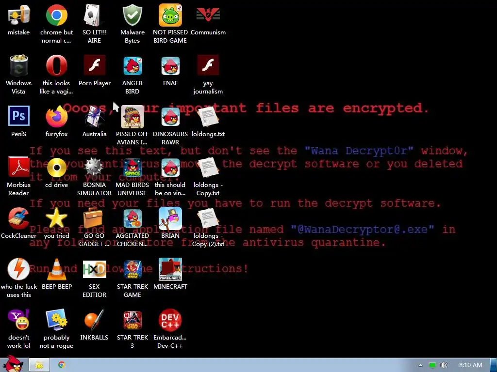Launch 'chrome but normal c...' icon
This screenshot has width=497, height=372.
tap(56, 15)
